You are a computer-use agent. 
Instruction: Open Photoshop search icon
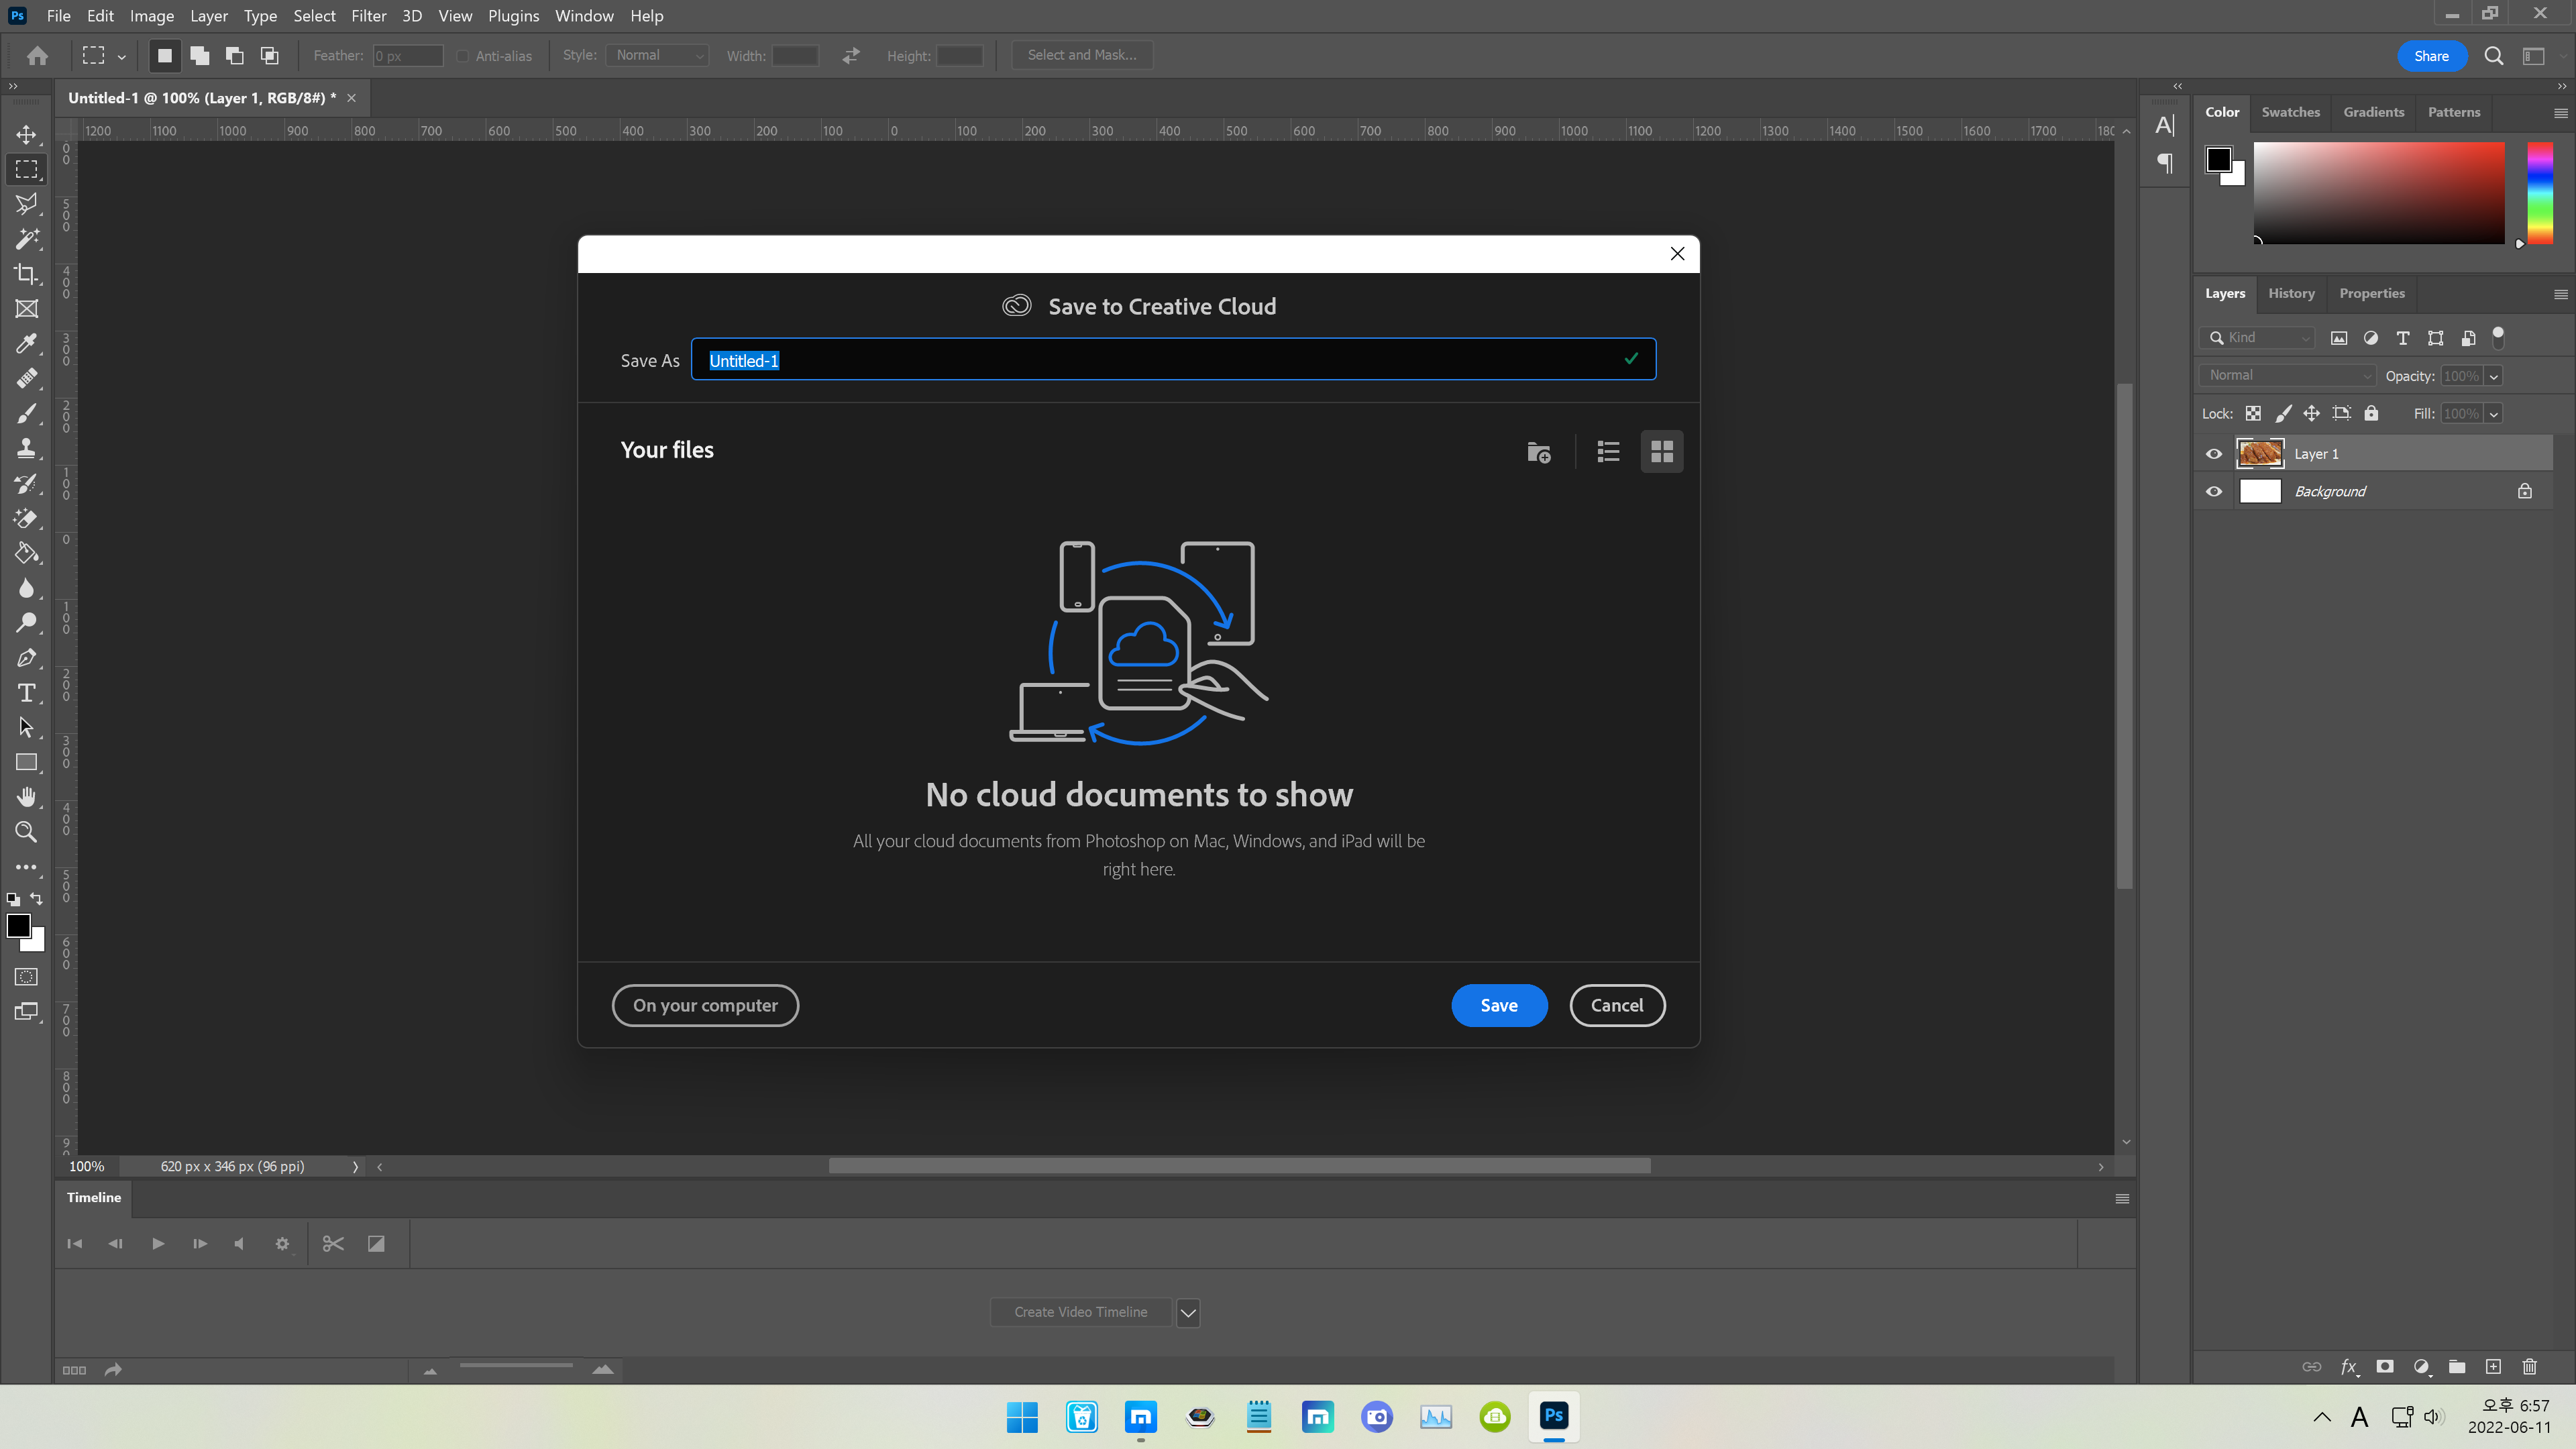2494,56
